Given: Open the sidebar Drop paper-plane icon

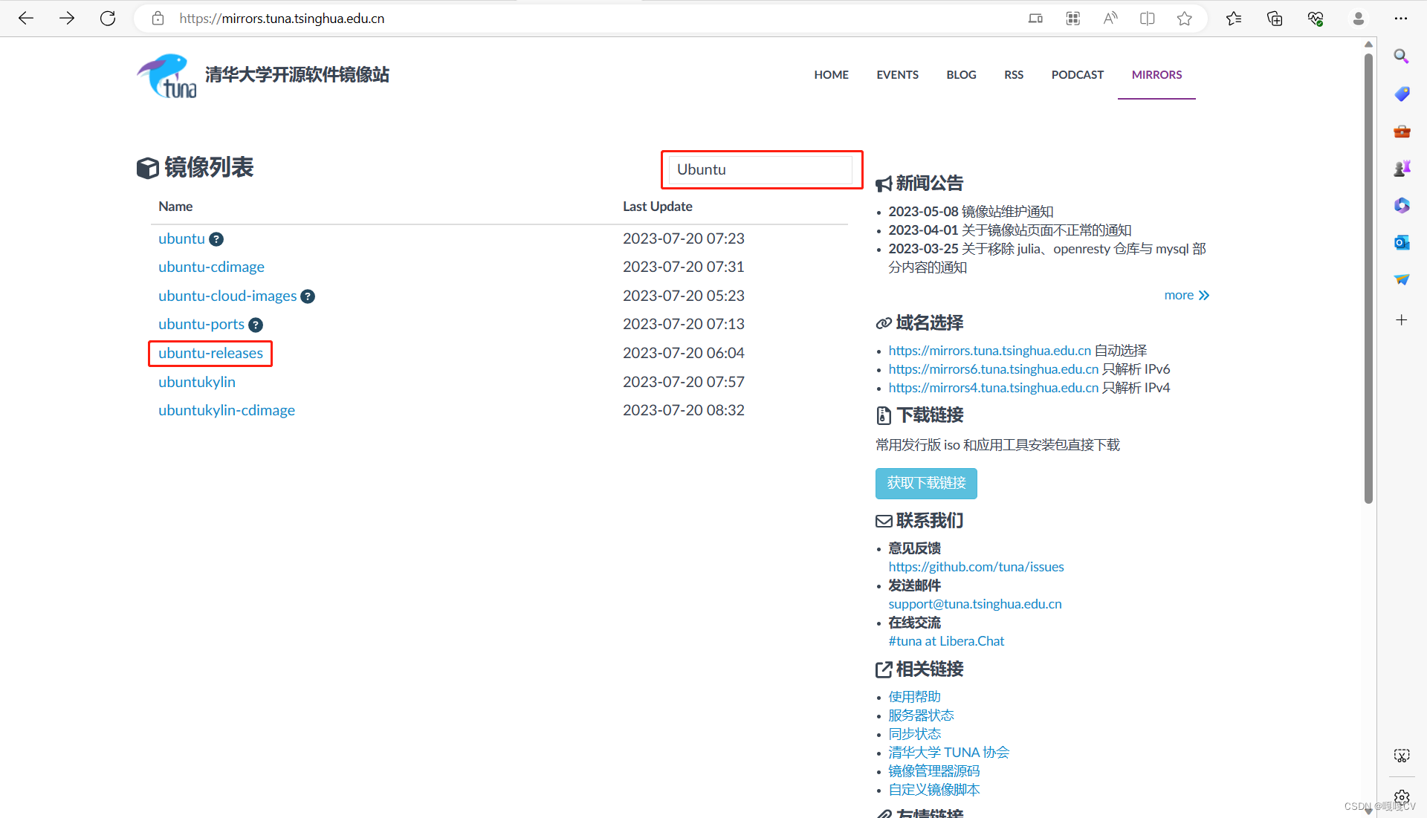Looking at the screenshot, I should pos(1402,279).
